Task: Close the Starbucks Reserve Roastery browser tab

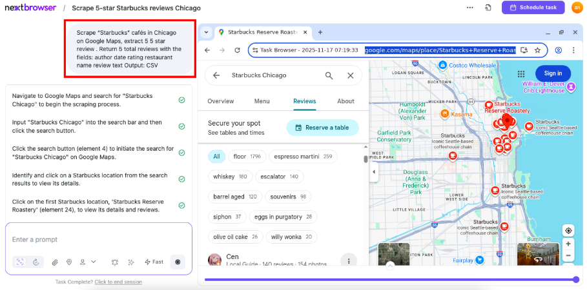Action: coord(305,32)
